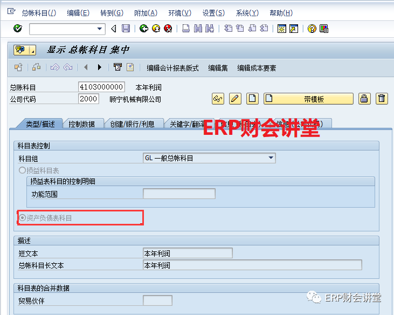Open Help via yellow question mark icon
Screen dimensions: 394x315
(312, 29)
